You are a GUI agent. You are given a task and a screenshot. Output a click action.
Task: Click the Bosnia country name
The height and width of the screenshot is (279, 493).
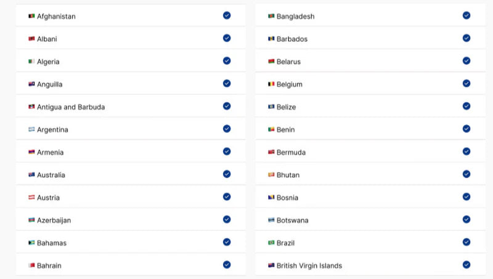coord(287,198)
